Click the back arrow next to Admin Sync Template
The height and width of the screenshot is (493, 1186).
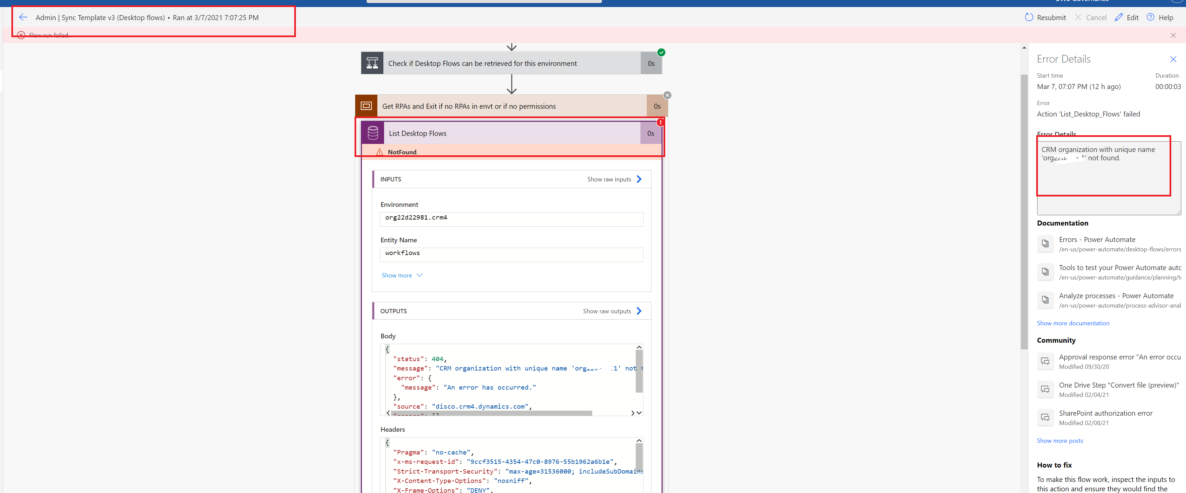tap(23, 17)
